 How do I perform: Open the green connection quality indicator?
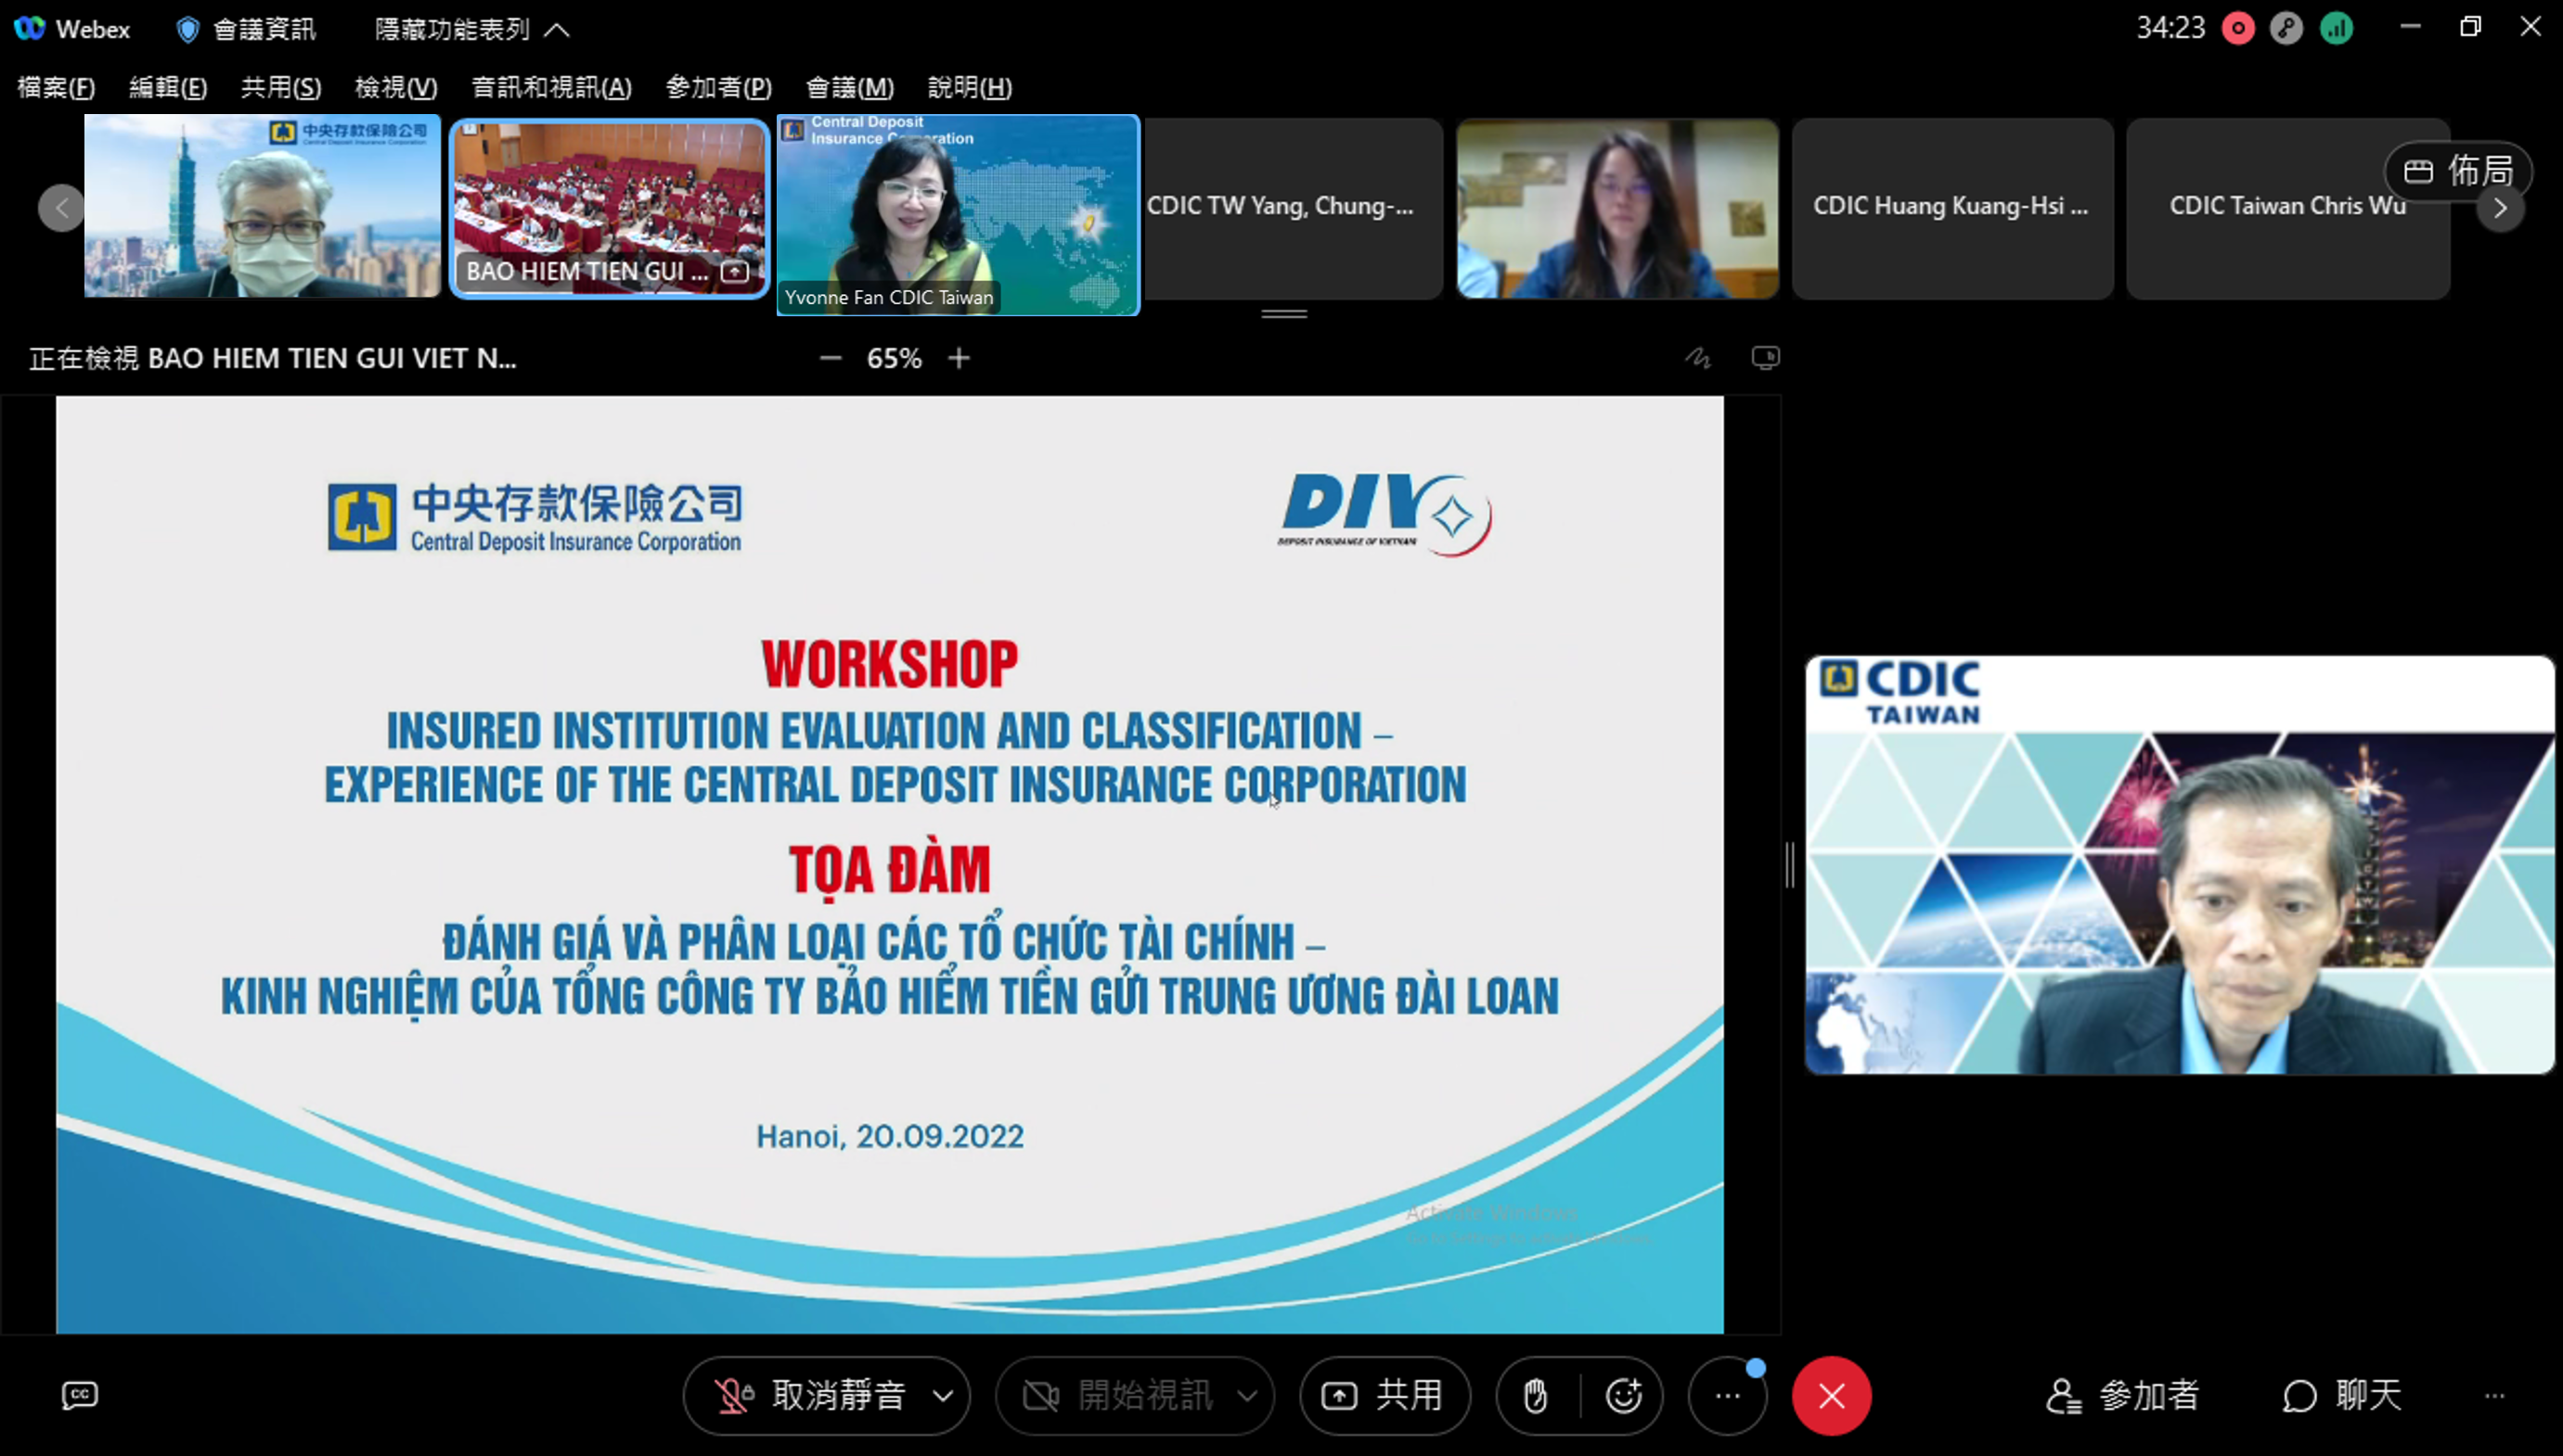[2336, 28]
